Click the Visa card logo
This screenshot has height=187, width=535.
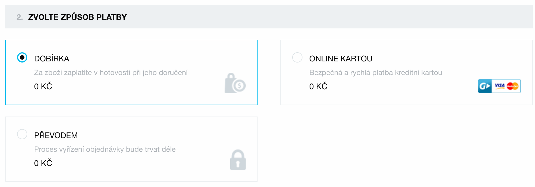(499, 86)
